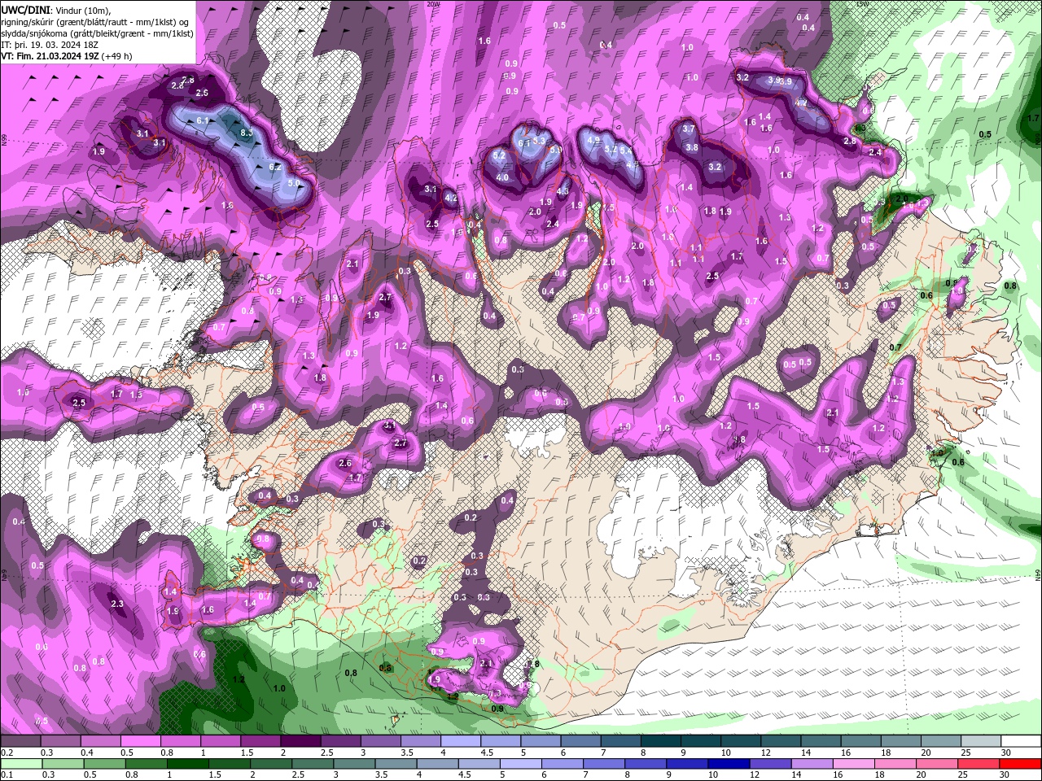
Task: Select the light purple 14 swatch on the bottom scale
Action: pos(812,764)
